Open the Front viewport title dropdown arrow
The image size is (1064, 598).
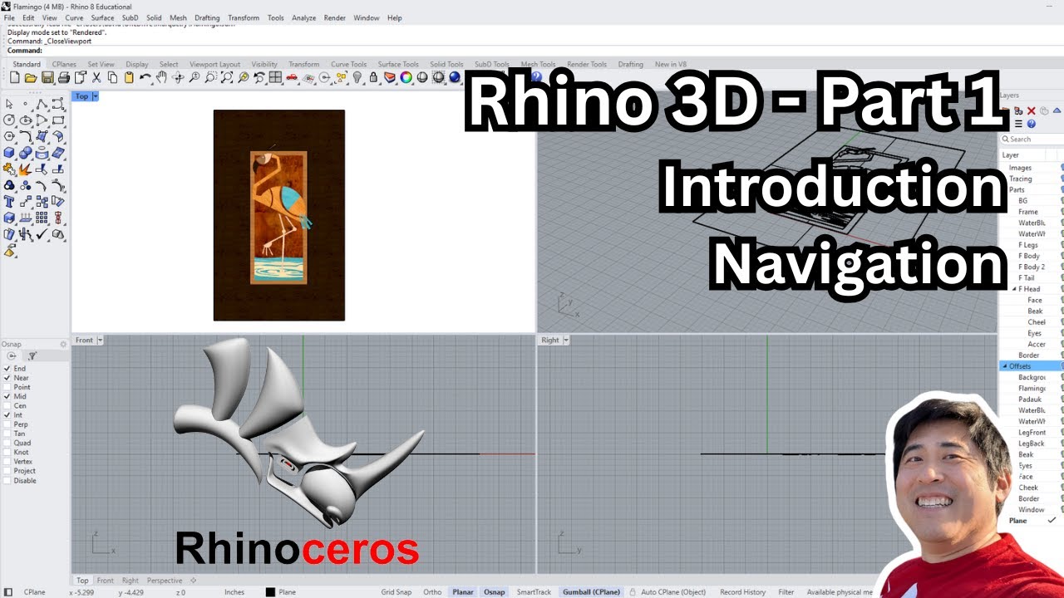(100, 340)
